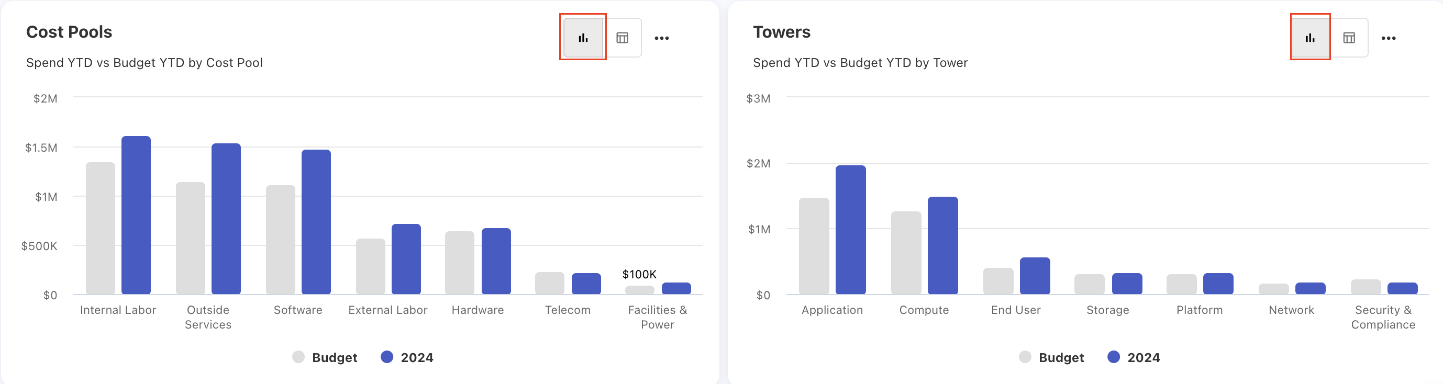1443x384 pixels.
Task: Click the Outside Services budget bar
Action: (x=191, y=238)
